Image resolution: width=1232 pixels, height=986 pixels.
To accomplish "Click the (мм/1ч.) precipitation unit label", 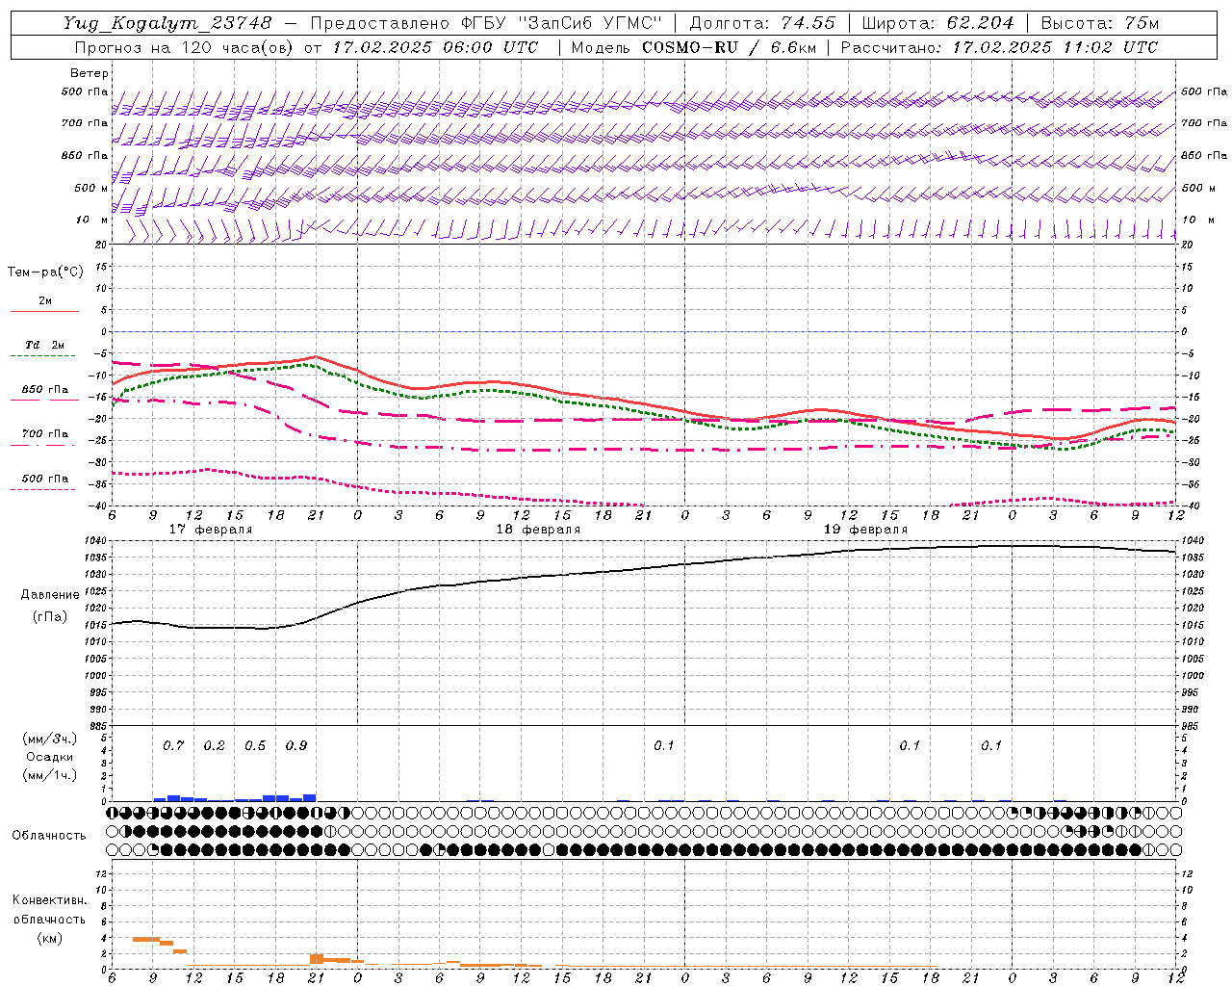I will (x=49, y=775).
